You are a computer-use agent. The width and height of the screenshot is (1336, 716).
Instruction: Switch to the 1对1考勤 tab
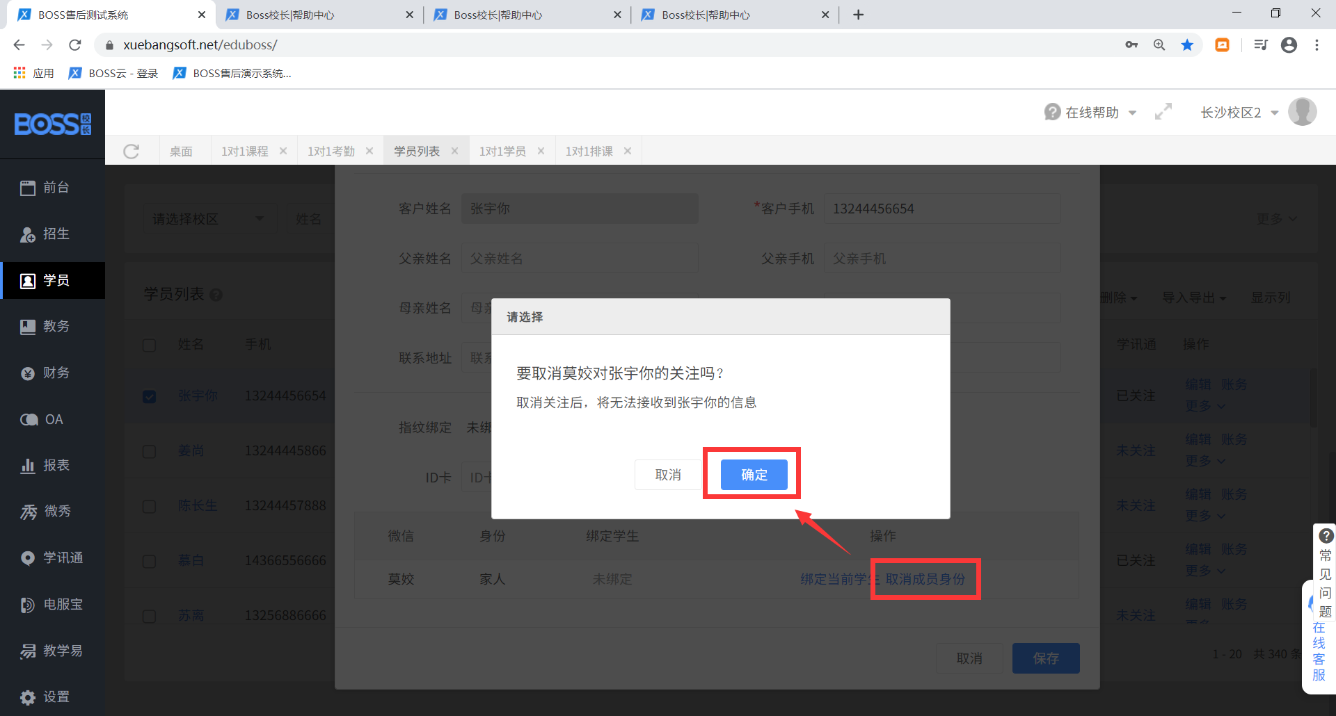[x=331, y=152]
